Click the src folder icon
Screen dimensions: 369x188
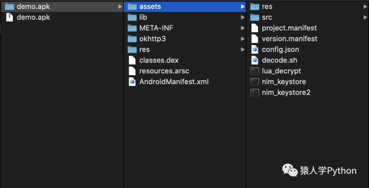(x=255, y=17)
